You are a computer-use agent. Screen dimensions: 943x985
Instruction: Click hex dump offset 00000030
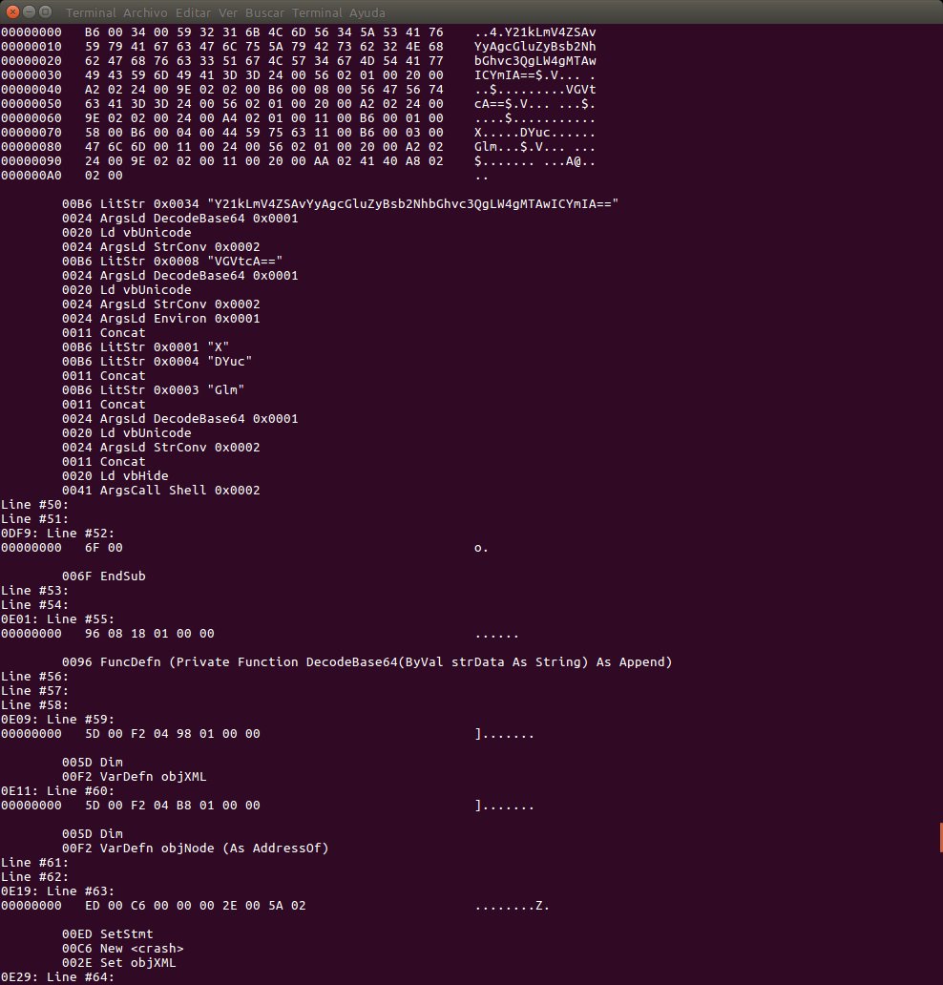click(x=31, y=74)
